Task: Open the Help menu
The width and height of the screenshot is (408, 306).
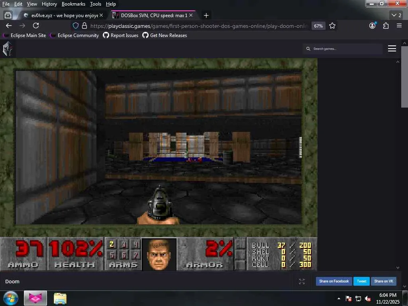Action: pos(111,4)
